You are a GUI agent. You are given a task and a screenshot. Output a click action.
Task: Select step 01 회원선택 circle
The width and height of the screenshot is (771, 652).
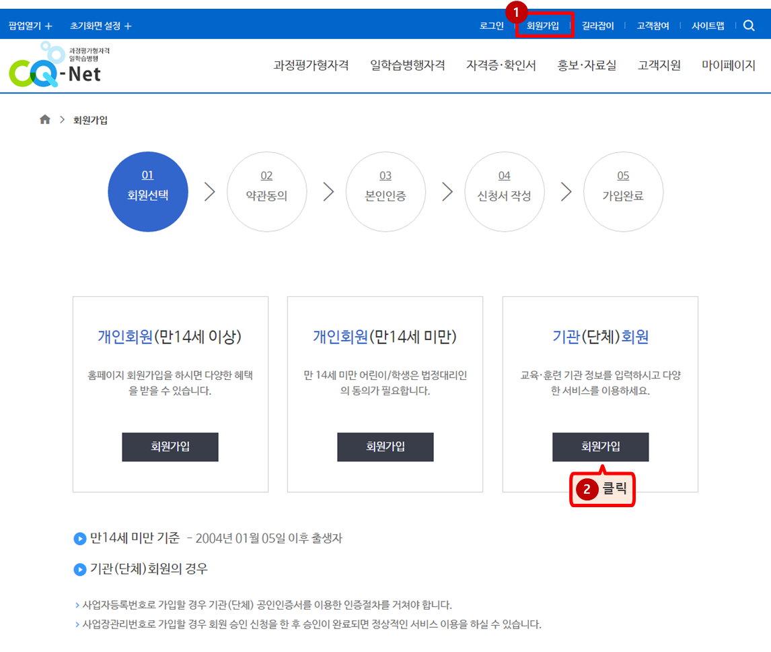tap(147, 191)
